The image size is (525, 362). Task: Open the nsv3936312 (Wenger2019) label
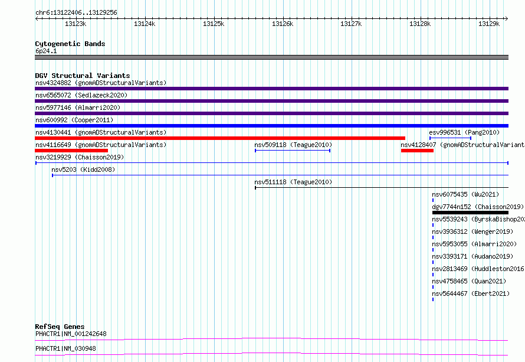pyautogui.click(x=472, y=231)
